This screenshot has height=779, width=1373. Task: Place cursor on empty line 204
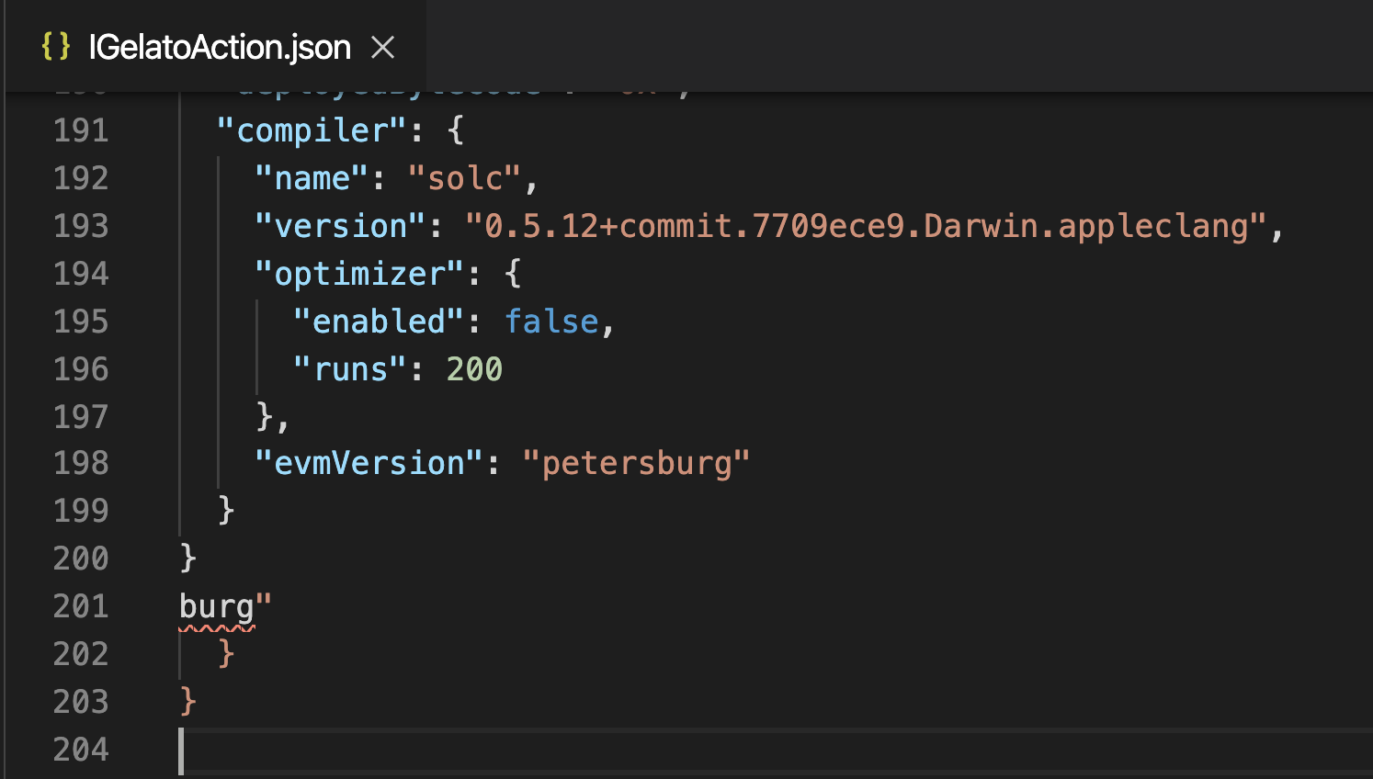coord(772,750)
